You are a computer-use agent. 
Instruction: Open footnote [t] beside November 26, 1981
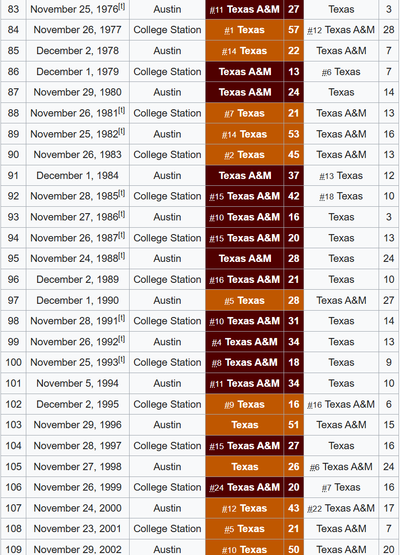[122, 110]
